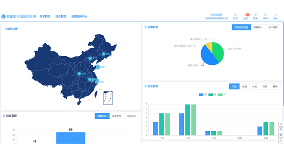Image resolution: width=284 pixels, height=156 pixels.
Task: Toggle the 周 series in chart legend
Action: point(203,95)
